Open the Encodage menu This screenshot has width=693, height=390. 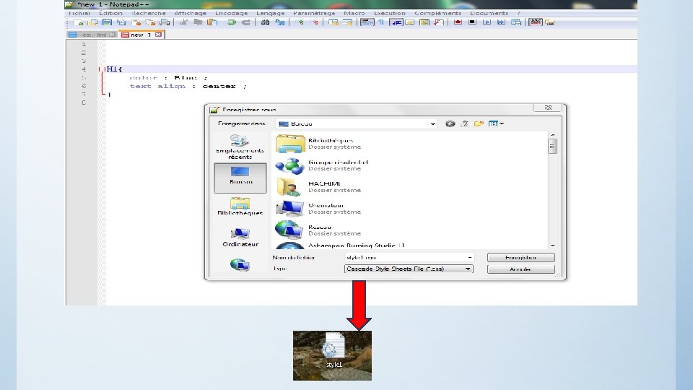tap(231, 13)
